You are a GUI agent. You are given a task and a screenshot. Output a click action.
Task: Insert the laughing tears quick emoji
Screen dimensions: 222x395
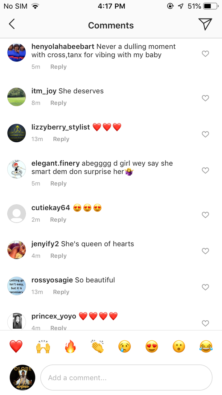206,346
